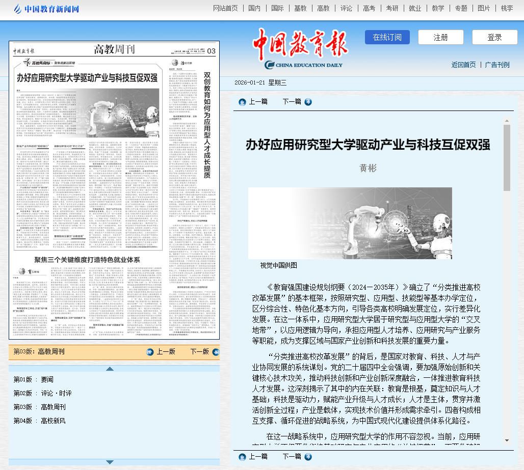Click the 注册 button
This screenshot has width=524, height=470.
click(440, 37)
